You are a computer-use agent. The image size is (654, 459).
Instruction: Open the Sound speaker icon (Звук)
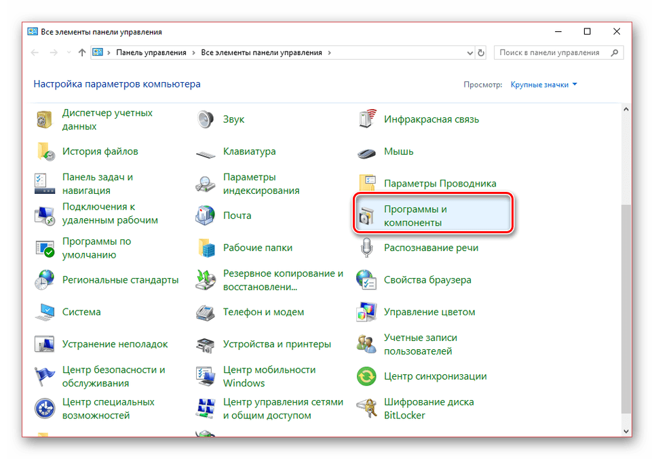point(205,119)
